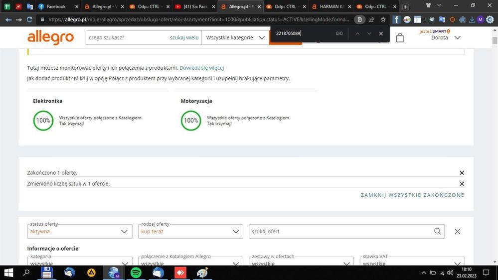Click the browser address bar URL
This screenshot has width=498, height=280.
click(198, 20)
